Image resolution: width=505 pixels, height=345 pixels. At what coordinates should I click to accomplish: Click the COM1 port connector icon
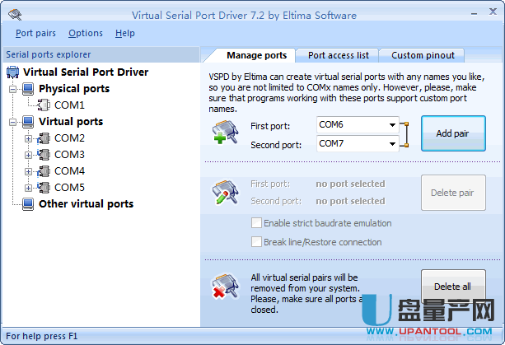44,105
